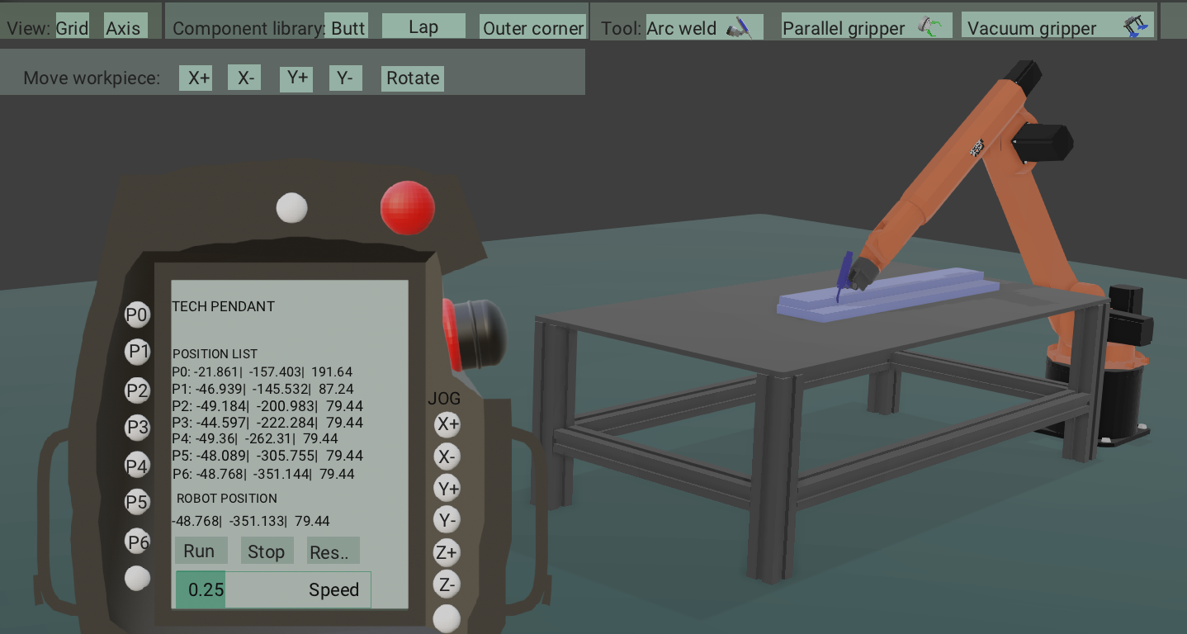Hit the red emergency stop knob
Image resolution: width=1187 pixels, height=634 pixels.
point(475,334)
